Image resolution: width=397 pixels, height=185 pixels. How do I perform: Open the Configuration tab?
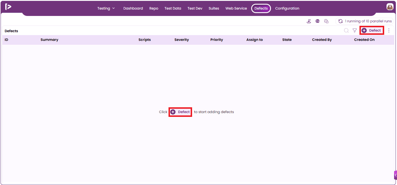[x=287, y=8]
